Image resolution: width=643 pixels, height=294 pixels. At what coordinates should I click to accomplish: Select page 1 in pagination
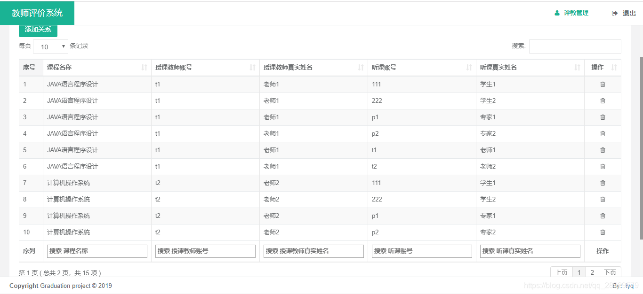pos(579,272)
